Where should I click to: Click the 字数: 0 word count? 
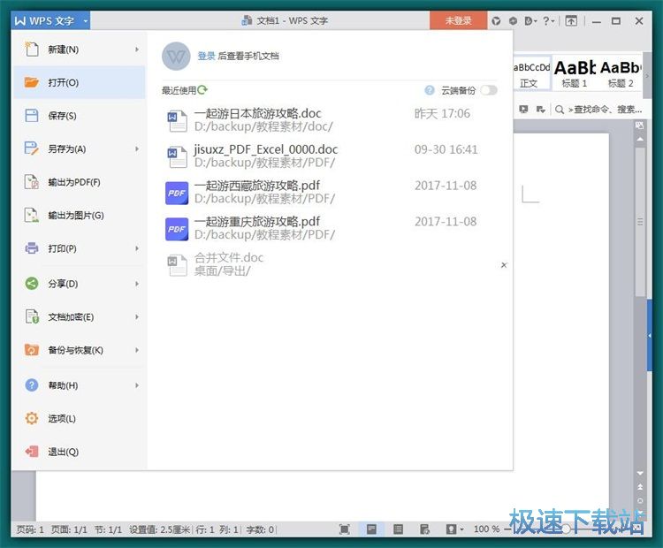260,529
